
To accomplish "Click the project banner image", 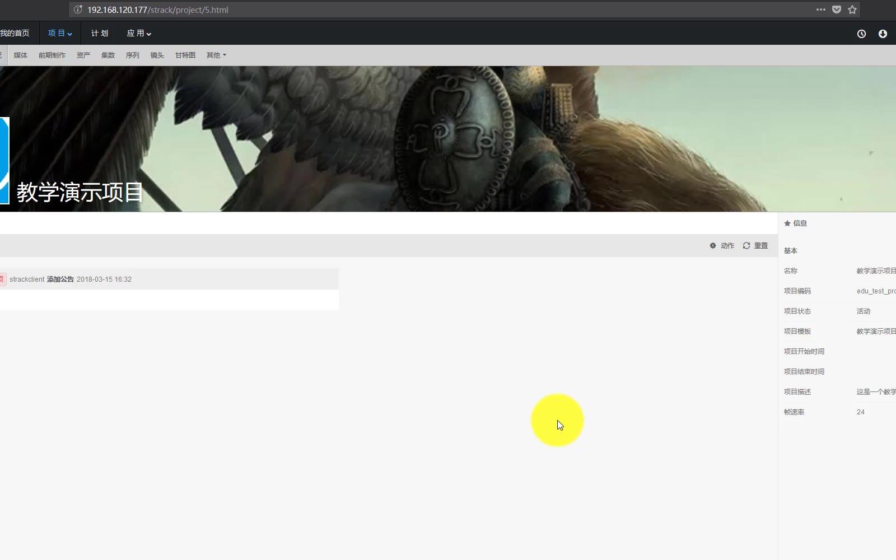I will [448, 139].
